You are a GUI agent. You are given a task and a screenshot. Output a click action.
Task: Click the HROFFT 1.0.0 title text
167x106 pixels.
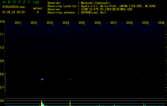pos(21,2)
